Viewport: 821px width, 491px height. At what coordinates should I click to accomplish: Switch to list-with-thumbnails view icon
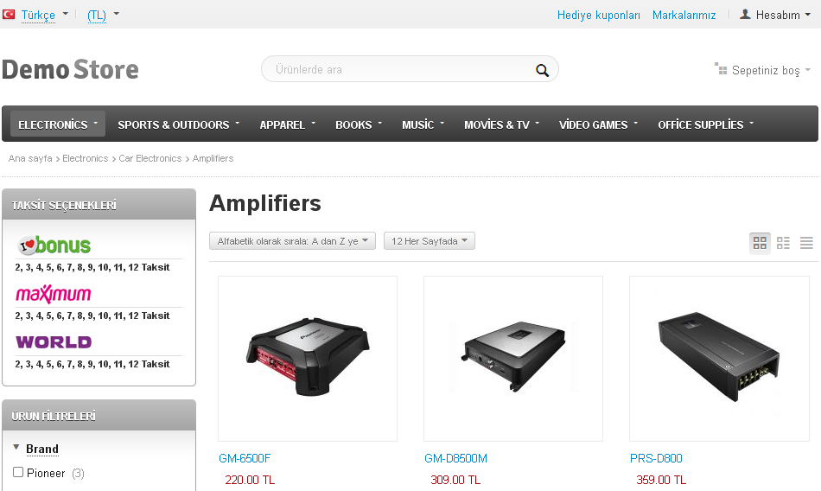click(x=783, y=243)
